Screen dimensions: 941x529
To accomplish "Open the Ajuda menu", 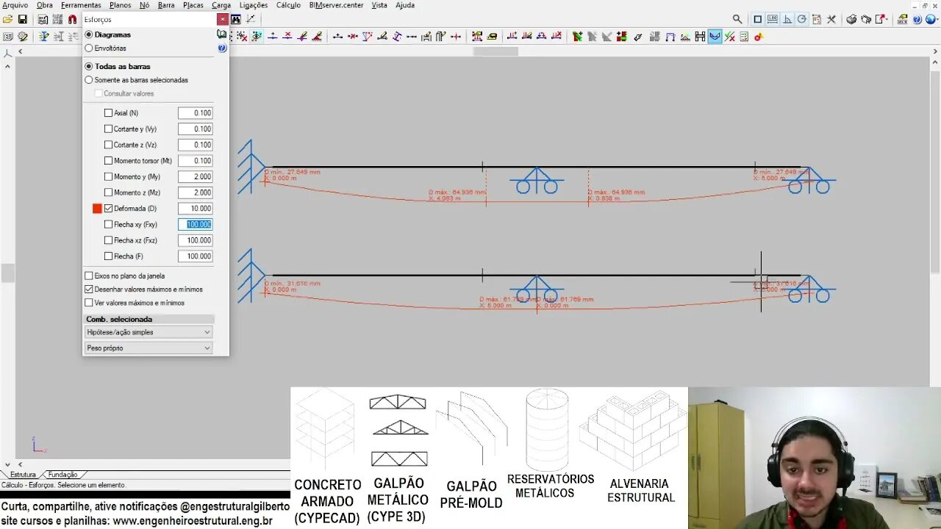I will point(405,5).
